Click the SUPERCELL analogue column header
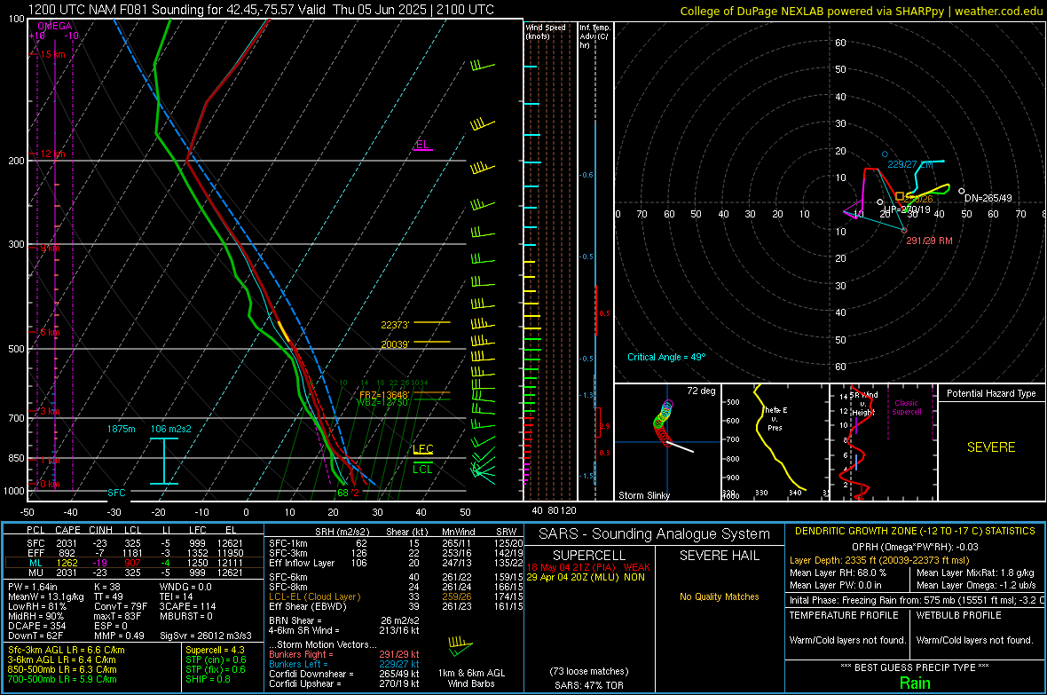Screen dimensions: 1047x695 tap(589, 556)
